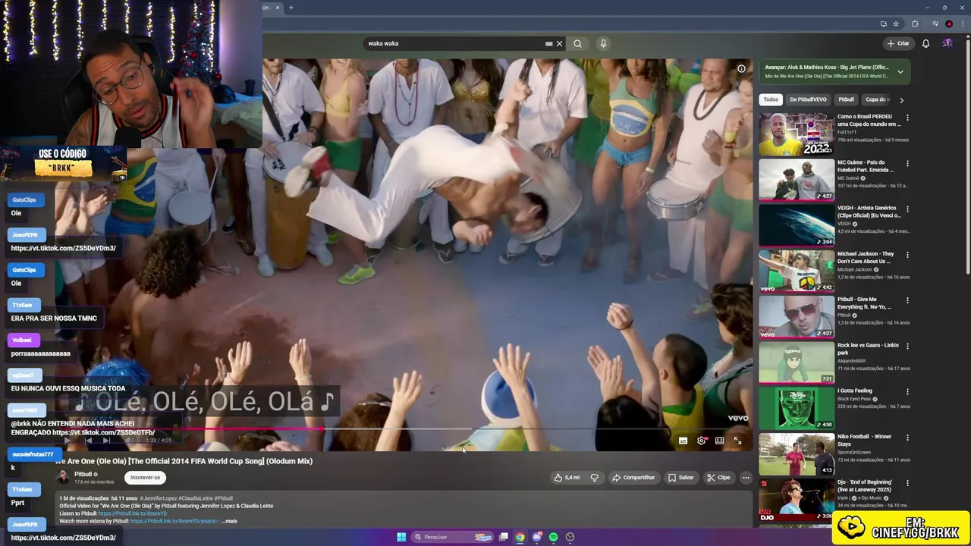Open options for MC Guime País do Futebol
Screen dimensions: 971x546
[907, 163]
